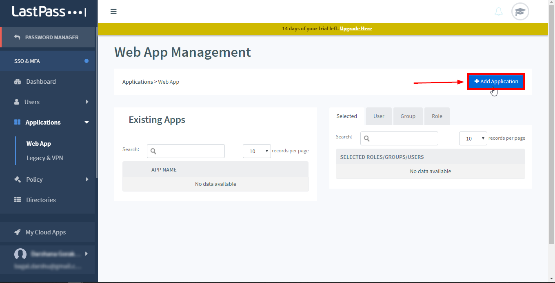The image size is (555, 283).
Task: Open the notifications bell icon
Action: 498,11
